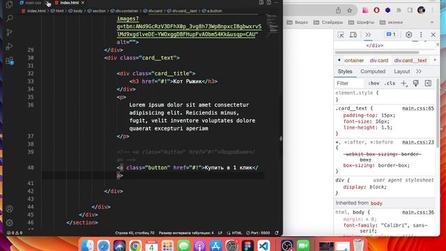Change the HTML language mode
Viewport: 446px width, 251px height.
coord(234,233)
